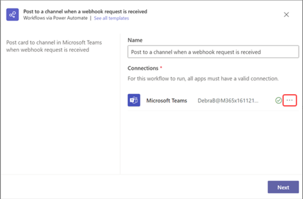Open the Microsoft Teams connection options ellipsis

coord(290,100)
